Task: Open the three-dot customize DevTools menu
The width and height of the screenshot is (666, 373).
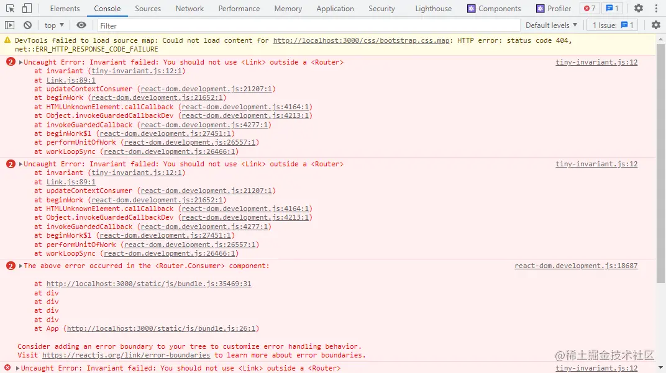Action: (x=656, y=8)
